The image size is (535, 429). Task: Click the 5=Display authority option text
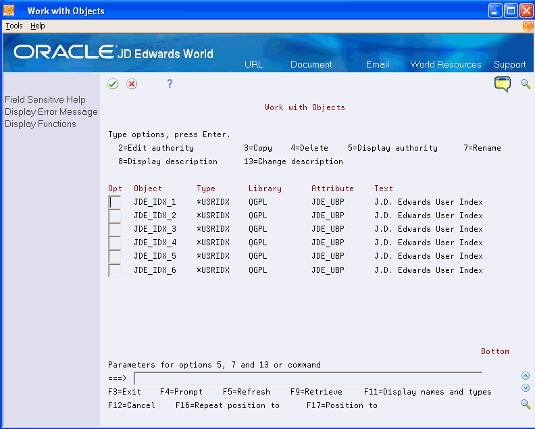pyautogui.click(x=392, y=148)
